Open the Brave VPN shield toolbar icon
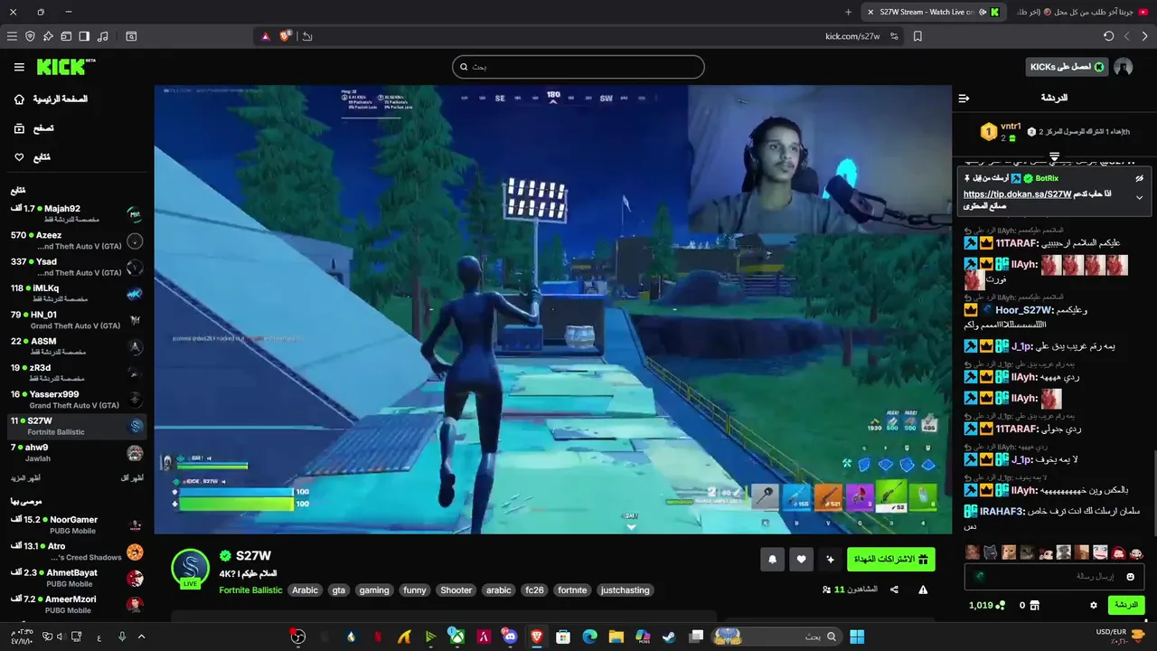 point(30,36)
